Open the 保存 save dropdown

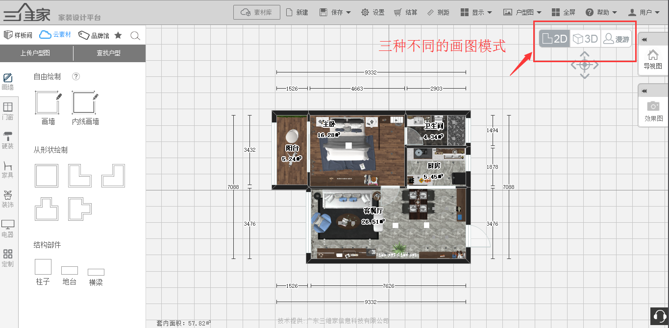pyautogui.click(x=336, y=12)
